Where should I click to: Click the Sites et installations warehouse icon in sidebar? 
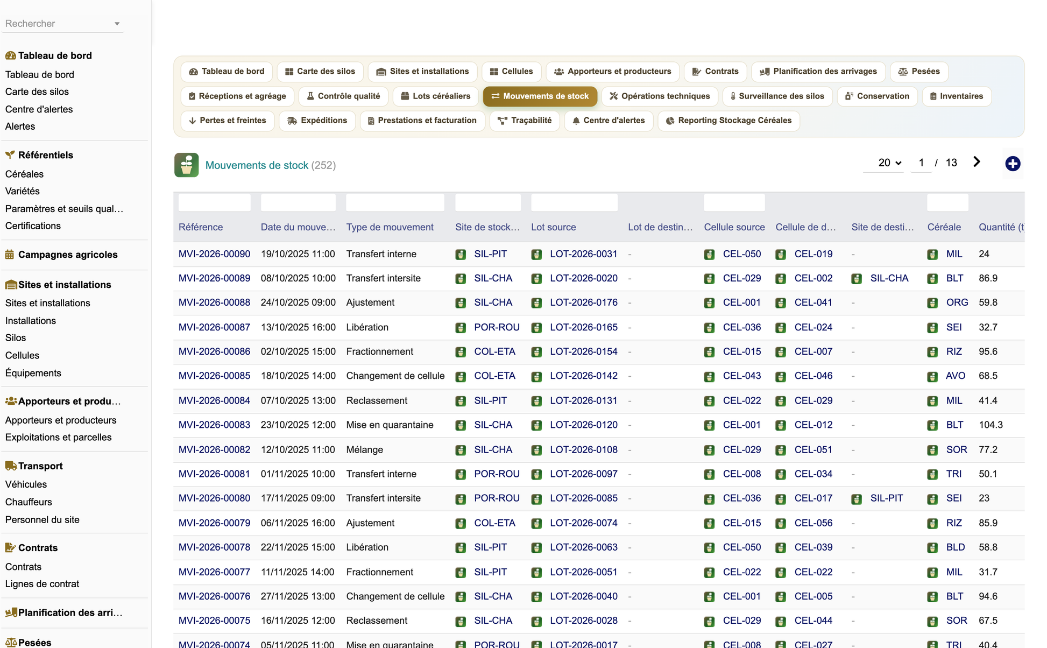point(11,285)
